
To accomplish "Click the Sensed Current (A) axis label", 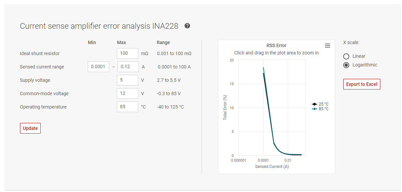I will click(272, 166).
